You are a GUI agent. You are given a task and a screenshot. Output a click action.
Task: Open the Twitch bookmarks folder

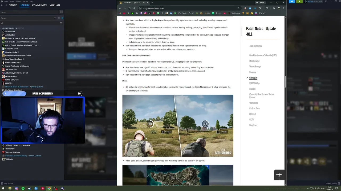coord(182,13)
